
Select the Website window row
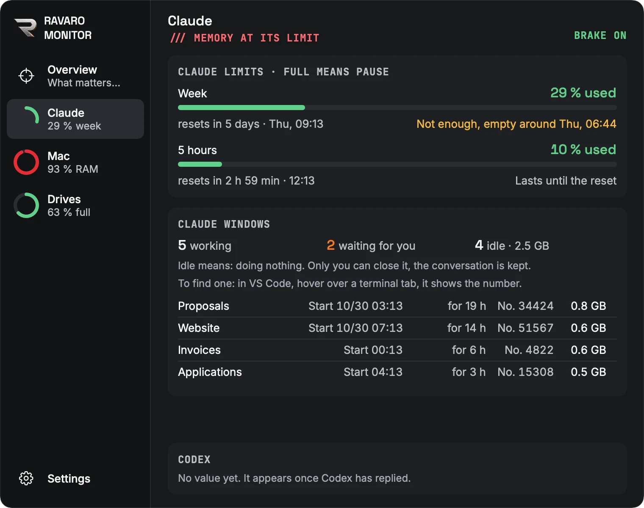[397, 328]
